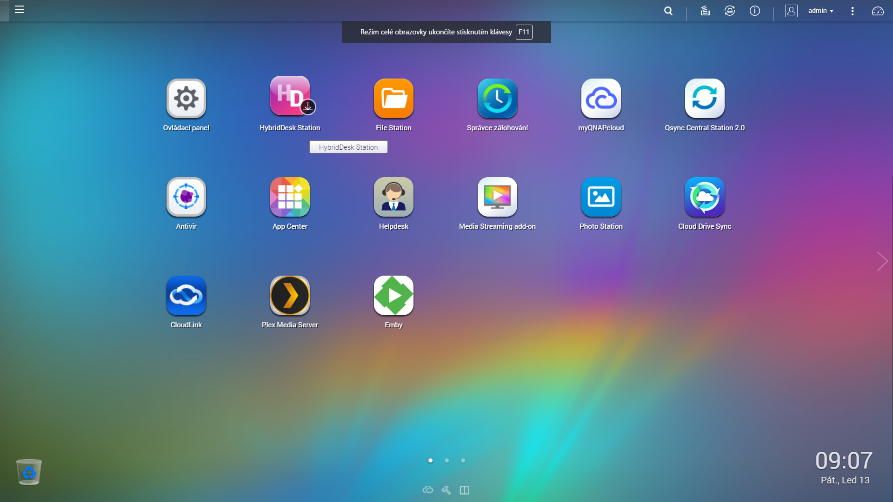The image size is (893, 502).
Task: Open File Station
Action: tap(393, 99)
